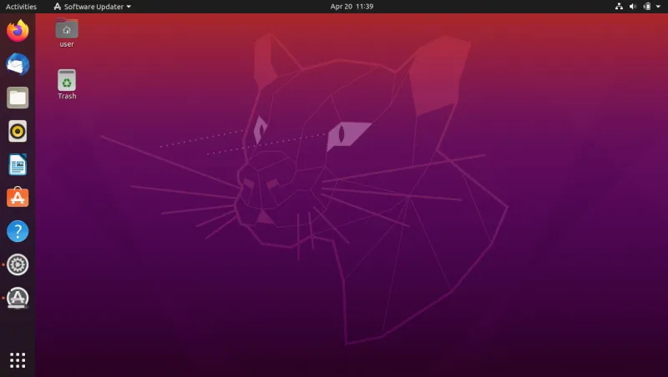Select the user home folder icon
The image size is (668, 377).
click(67, 29)
